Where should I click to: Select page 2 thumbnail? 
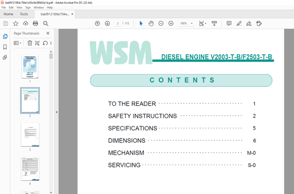point(30,101)
